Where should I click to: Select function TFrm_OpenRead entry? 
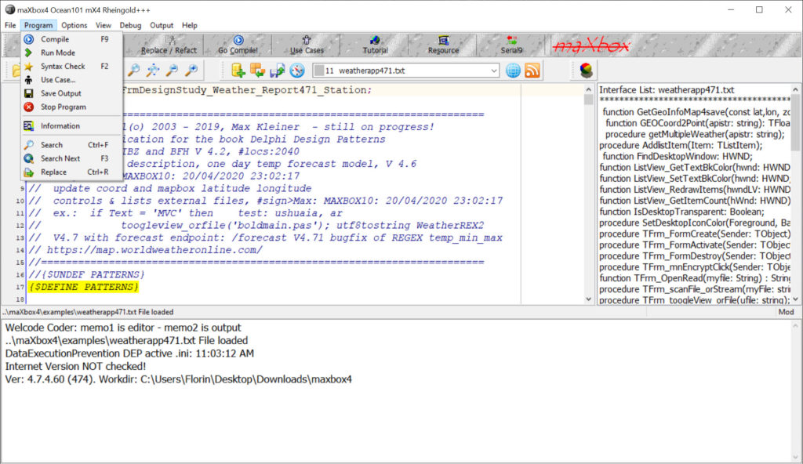(695, 278)
